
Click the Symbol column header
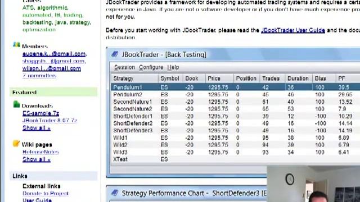click(x=170, y=79)
